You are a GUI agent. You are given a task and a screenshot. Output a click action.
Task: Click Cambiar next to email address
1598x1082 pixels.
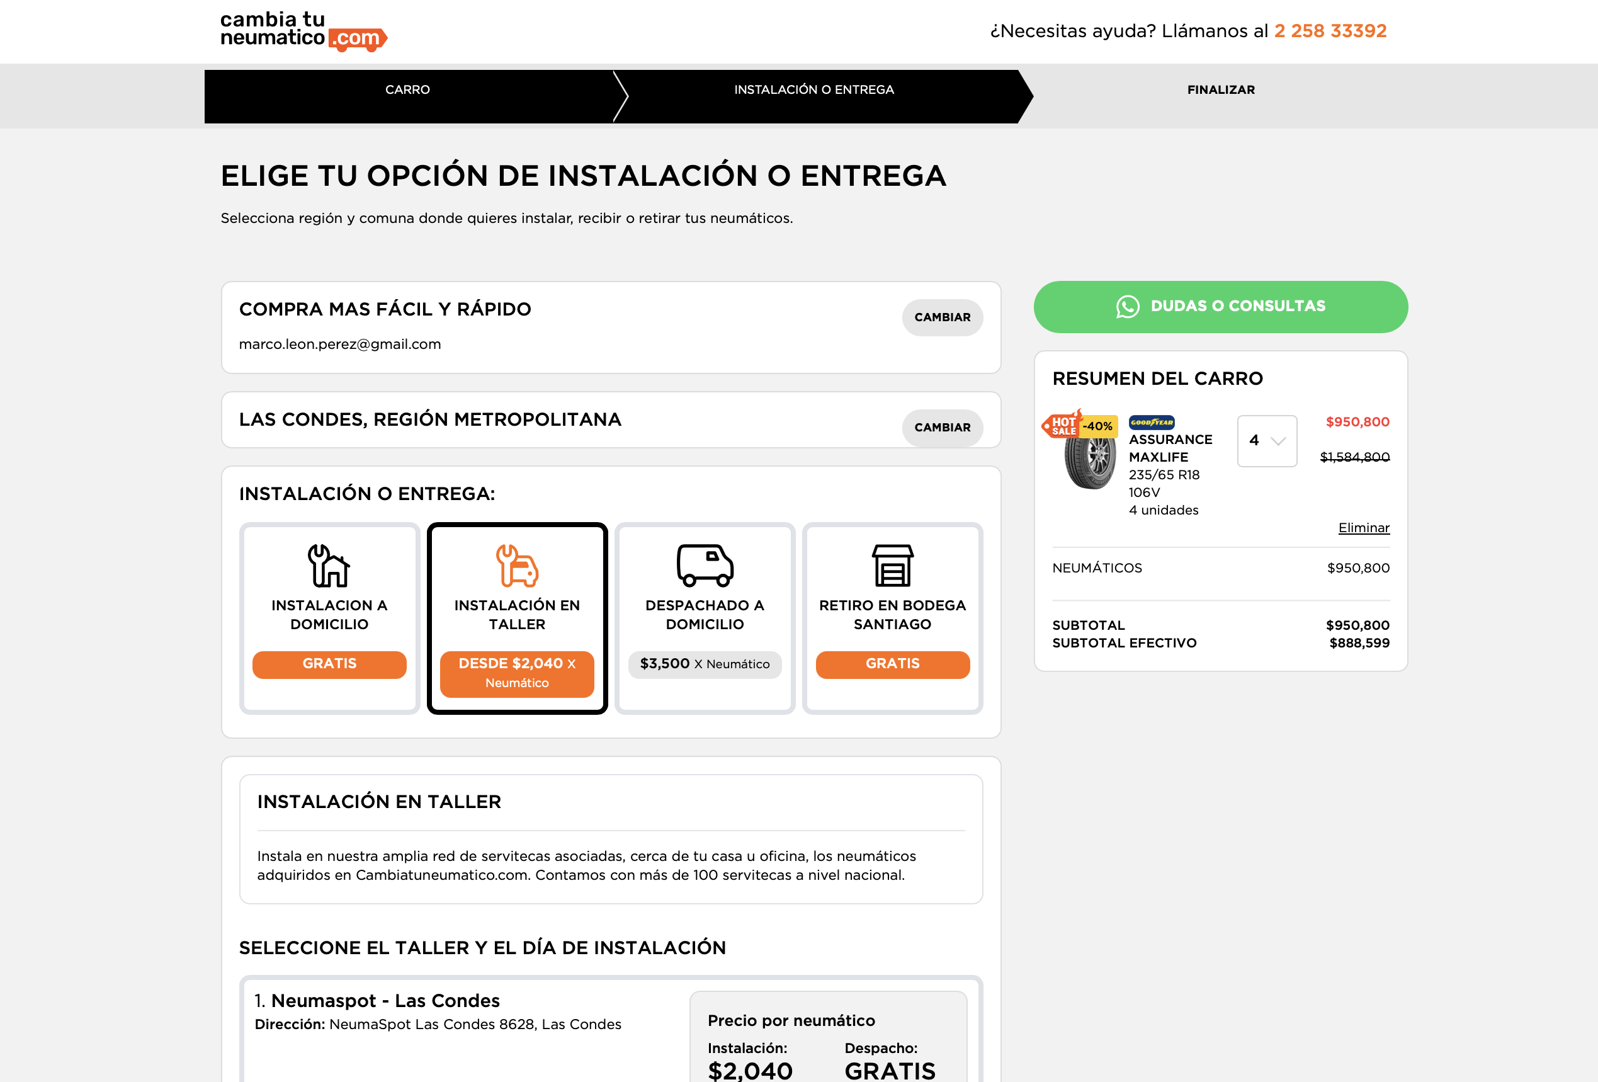(x=942, y=318)
